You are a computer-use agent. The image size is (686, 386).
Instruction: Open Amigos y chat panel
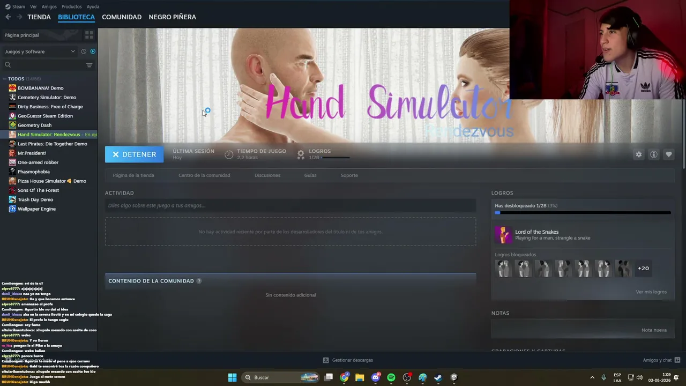661,360
